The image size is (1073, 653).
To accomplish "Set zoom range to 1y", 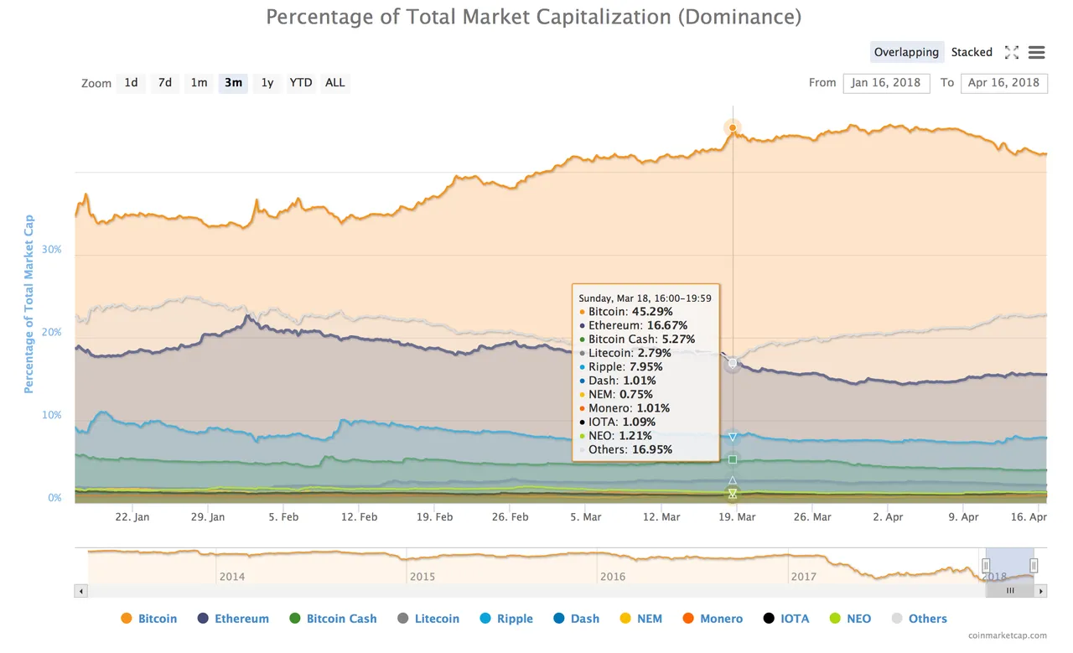I will click(267, 82).
